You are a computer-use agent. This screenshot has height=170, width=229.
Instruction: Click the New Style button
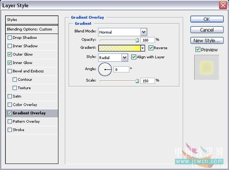(x=207, y=41)
